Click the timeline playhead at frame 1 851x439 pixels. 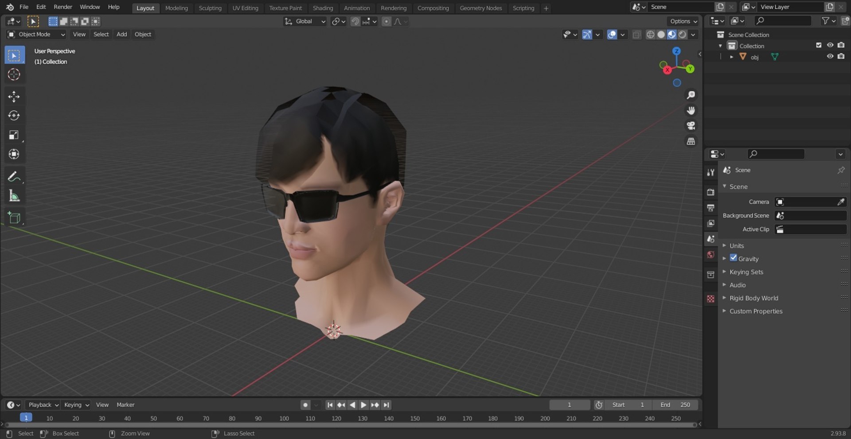[26, 418]
